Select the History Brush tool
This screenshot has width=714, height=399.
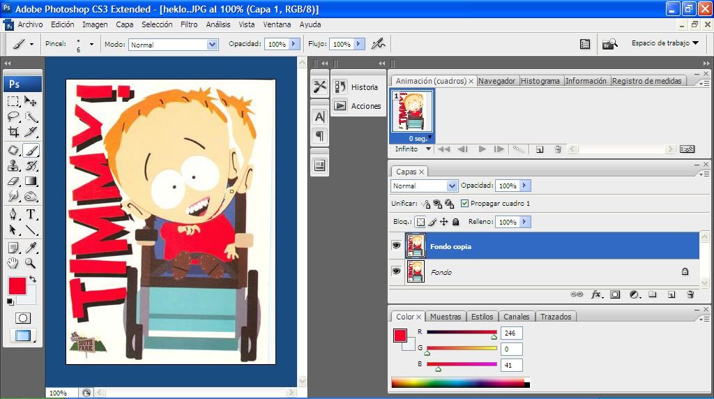(31, 166)
